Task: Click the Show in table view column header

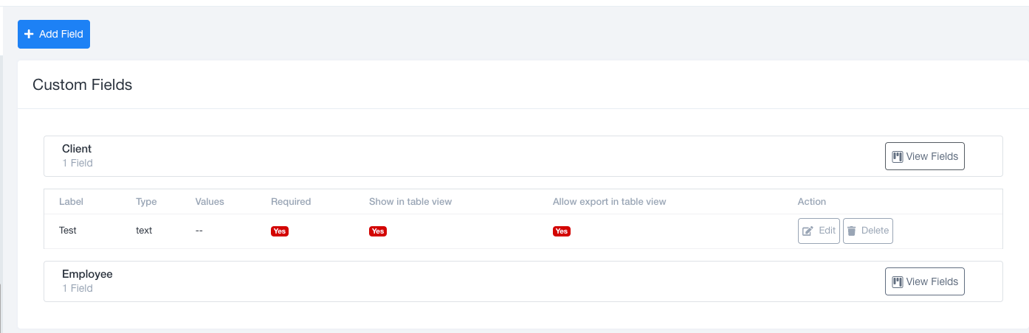Action: [x=410, y=201]
